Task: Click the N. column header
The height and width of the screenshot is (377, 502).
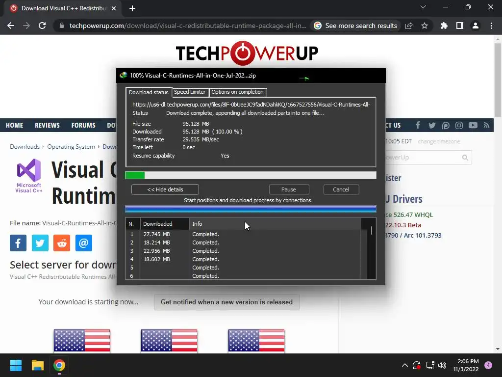Action: pos(133,224)
